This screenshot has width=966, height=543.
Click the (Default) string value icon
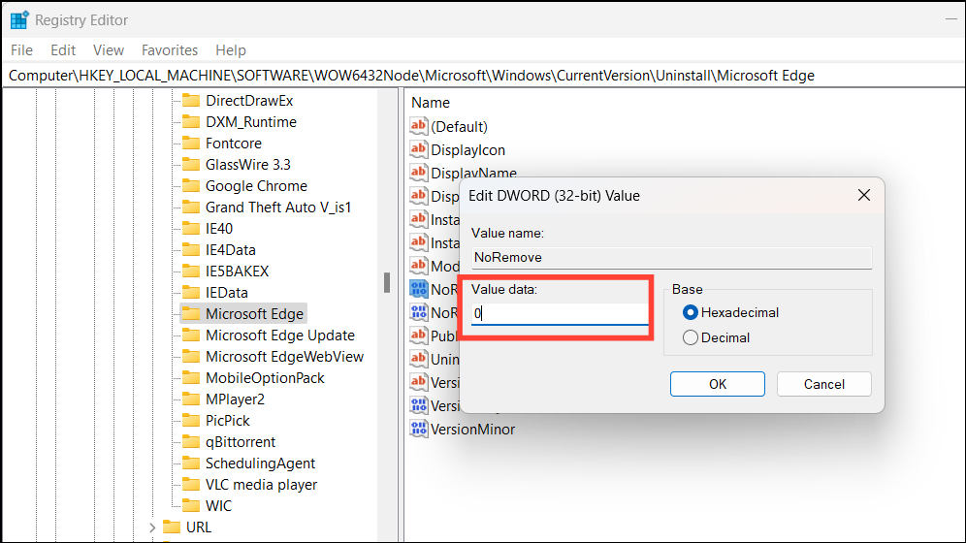(x=418, y=126)
